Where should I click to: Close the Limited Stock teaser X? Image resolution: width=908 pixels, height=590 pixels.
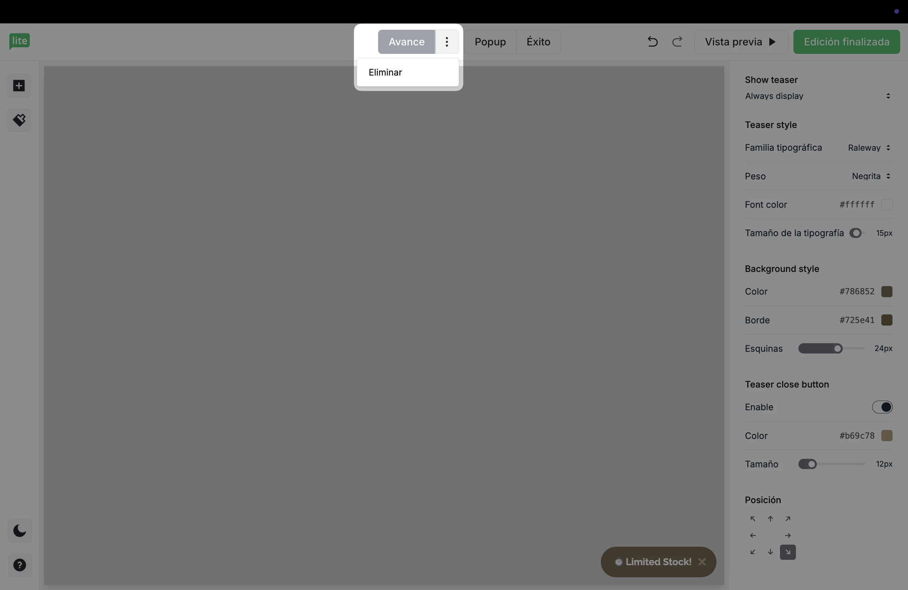pyautogui.click(x=702, y=562)
